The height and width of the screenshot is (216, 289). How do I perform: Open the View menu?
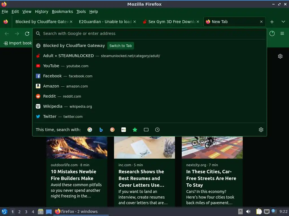27,12
